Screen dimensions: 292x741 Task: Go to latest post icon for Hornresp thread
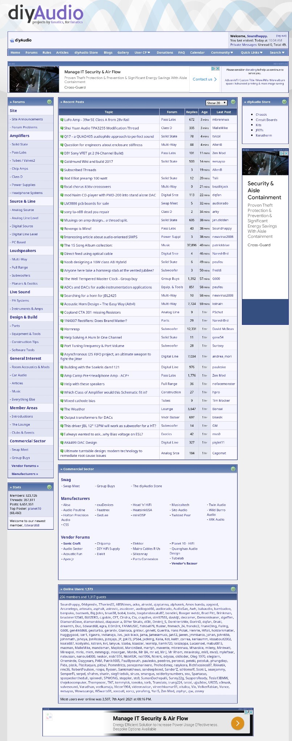62,329
